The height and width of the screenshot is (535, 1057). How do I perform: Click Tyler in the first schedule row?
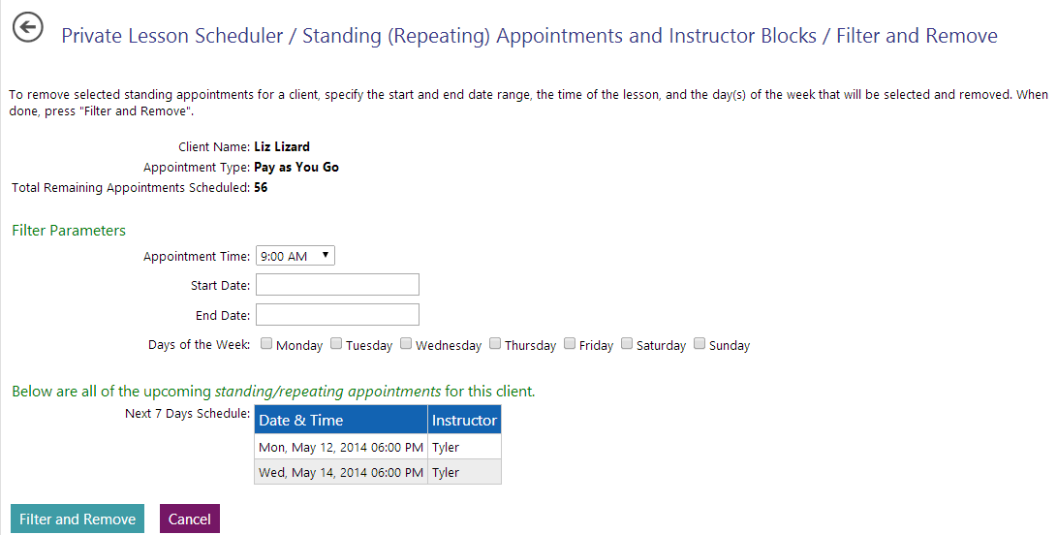[x=446, y=447]
